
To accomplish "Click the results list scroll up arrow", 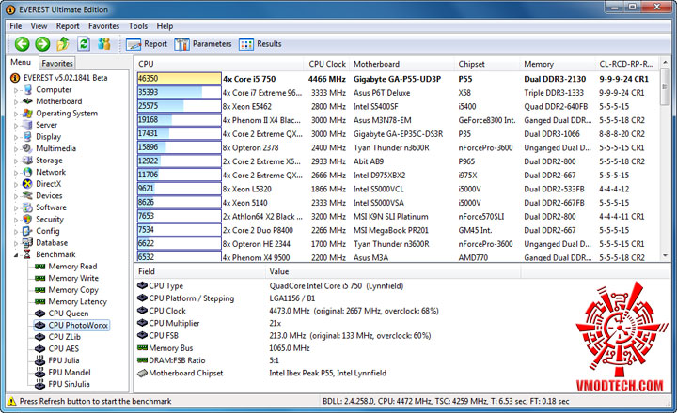I will coord(665,64).
